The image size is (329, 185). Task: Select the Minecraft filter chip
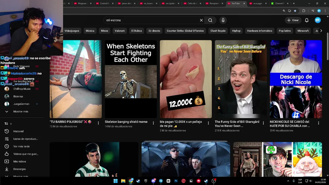tap(303, 31)
